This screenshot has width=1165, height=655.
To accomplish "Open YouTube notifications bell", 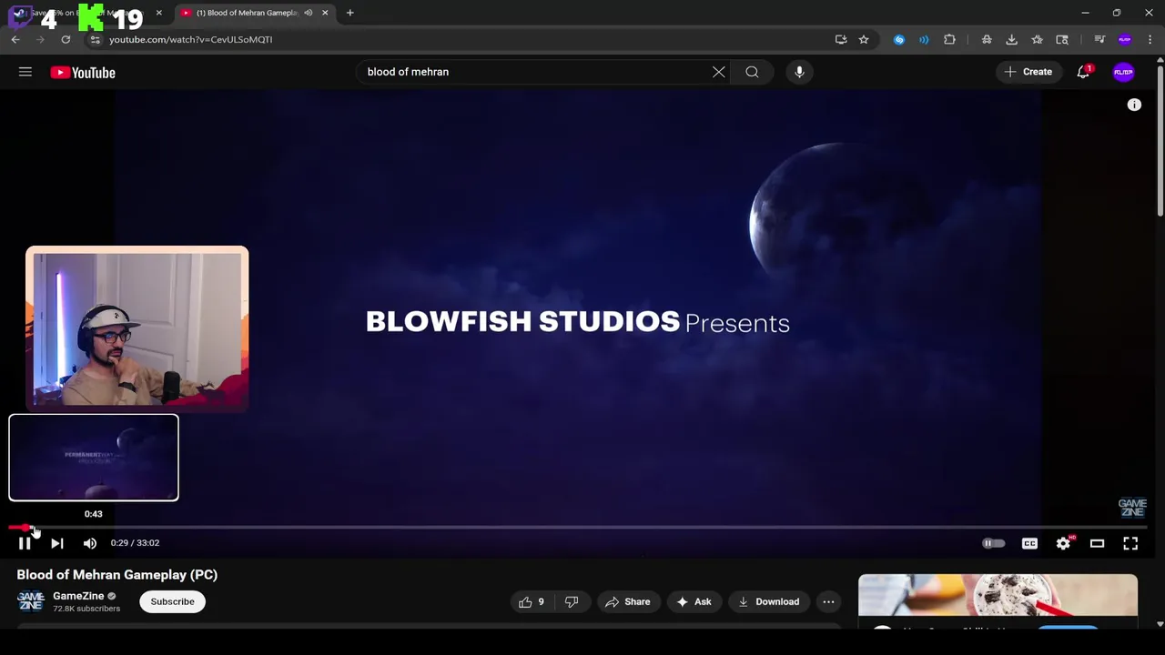I will (x=1083, y=72).
